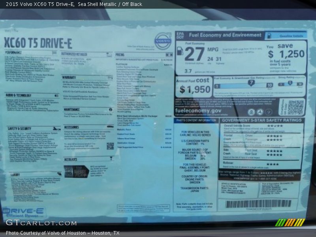Select the Luxury section header
This screenshot has width=316, height=237.
15,175
